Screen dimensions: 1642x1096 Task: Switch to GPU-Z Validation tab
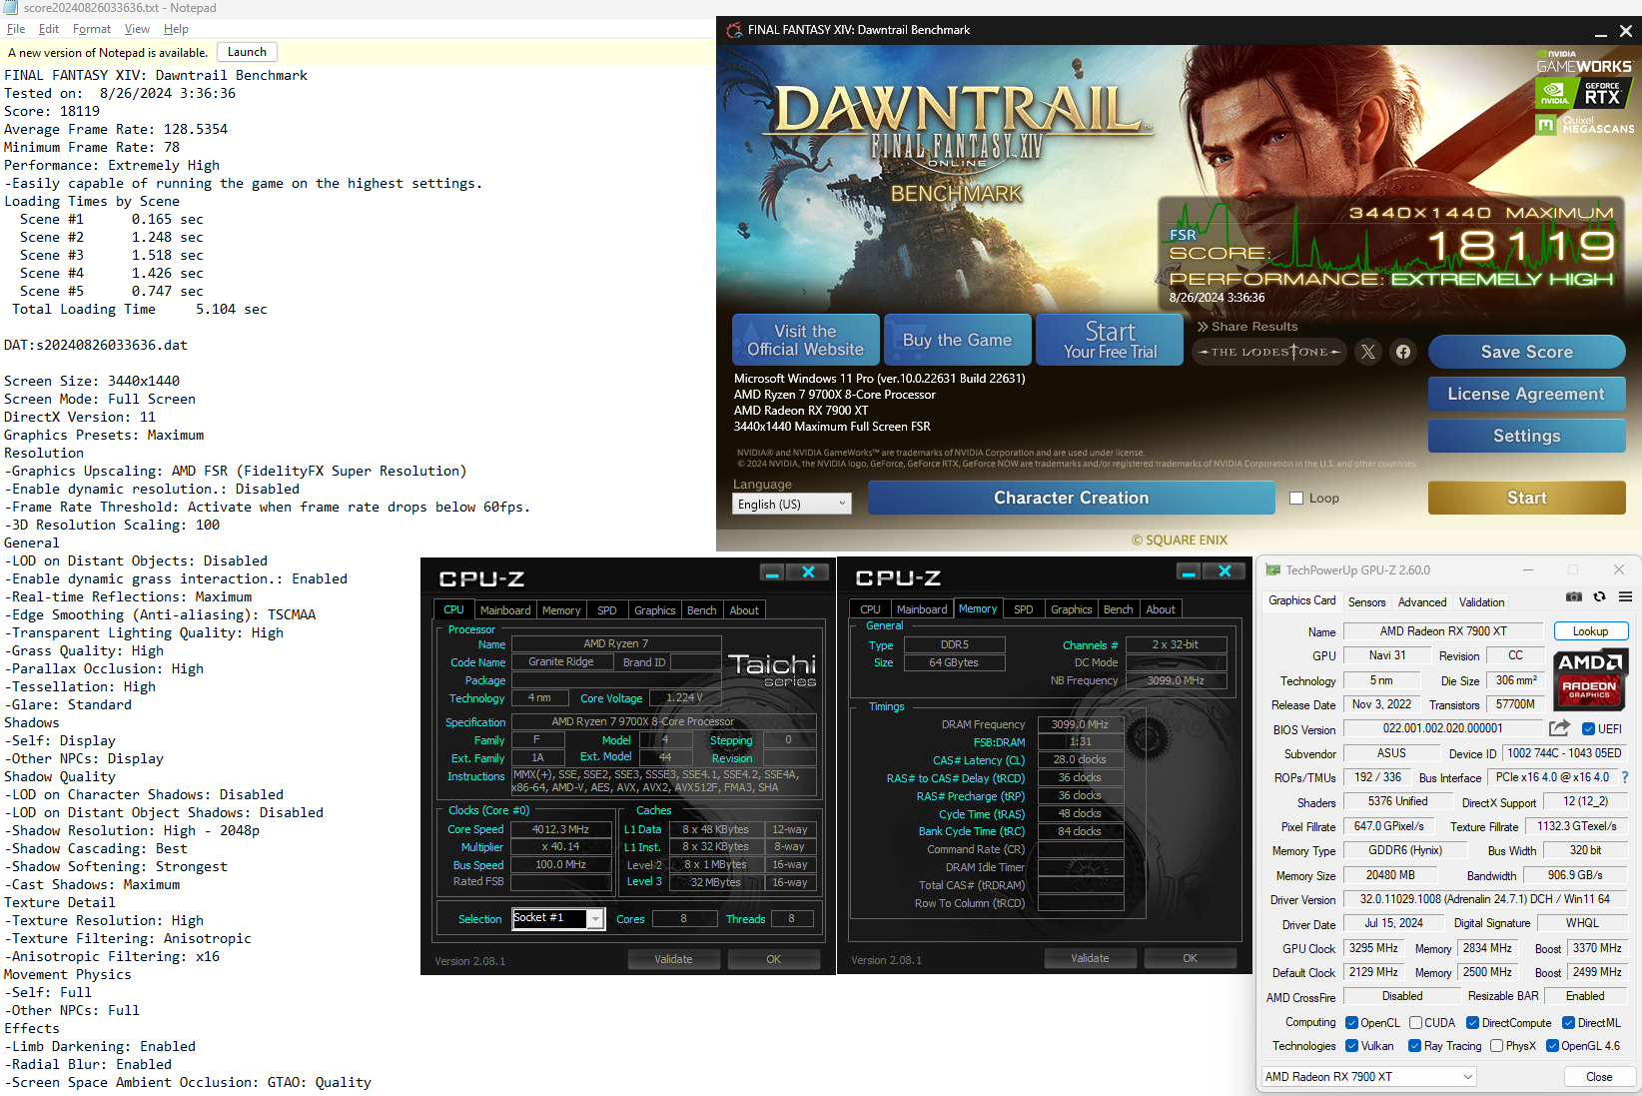(x=1481, y=601)
